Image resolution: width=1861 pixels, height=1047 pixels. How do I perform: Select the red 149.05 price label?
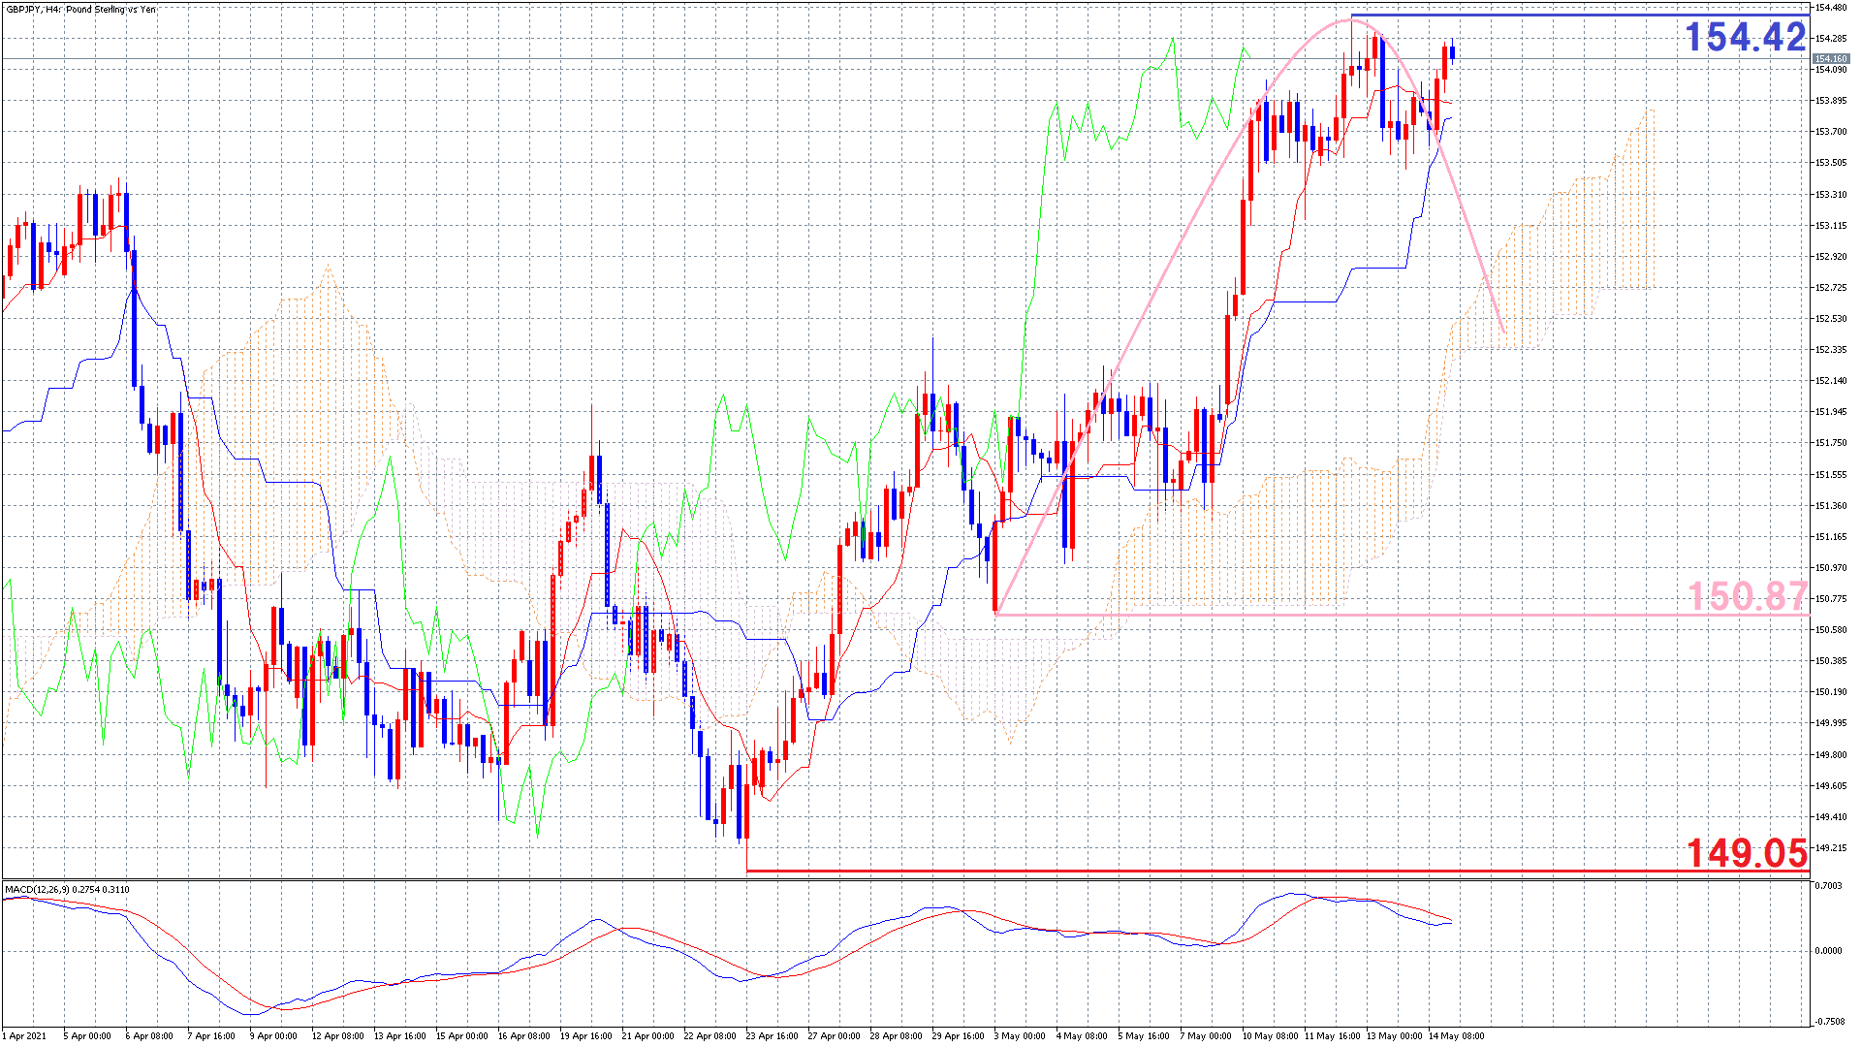(1747, 852)
